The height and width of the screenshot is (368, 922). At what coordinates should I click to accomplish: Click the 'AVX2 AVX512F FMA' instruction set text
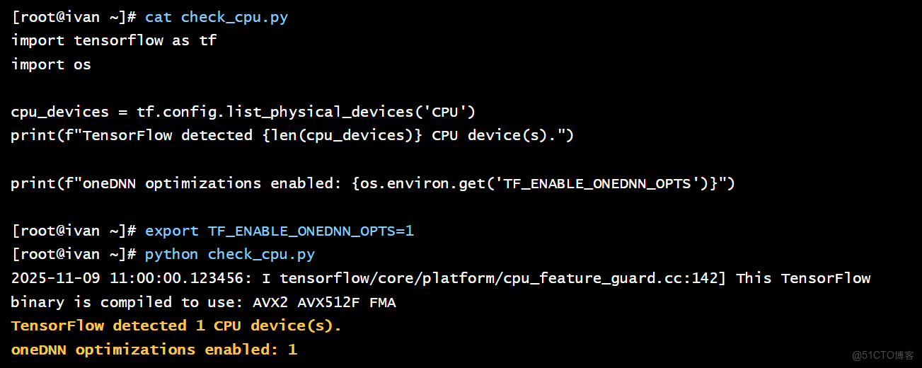pos(323,303)
